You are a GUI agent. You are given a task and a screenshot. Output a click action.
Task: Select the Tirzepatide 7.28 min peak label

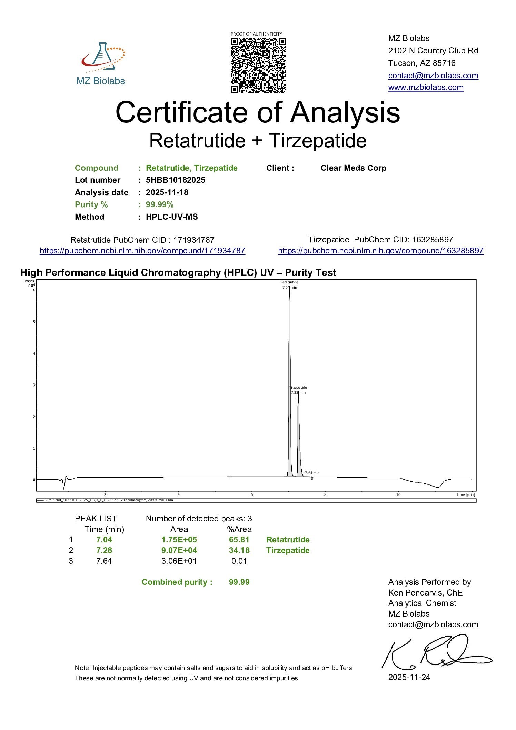(x=298, y=390)
